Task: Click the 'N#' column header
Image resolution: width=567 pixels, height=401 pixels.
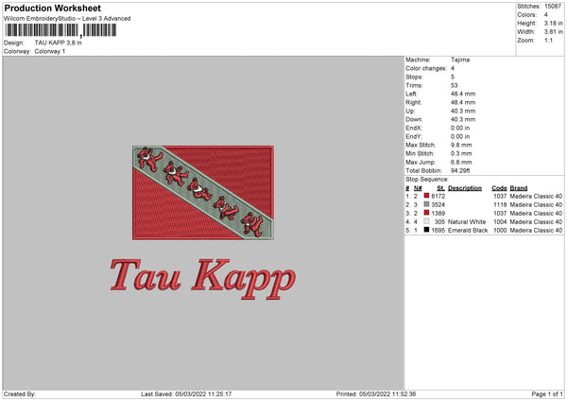Action: [x=418, y=188]
